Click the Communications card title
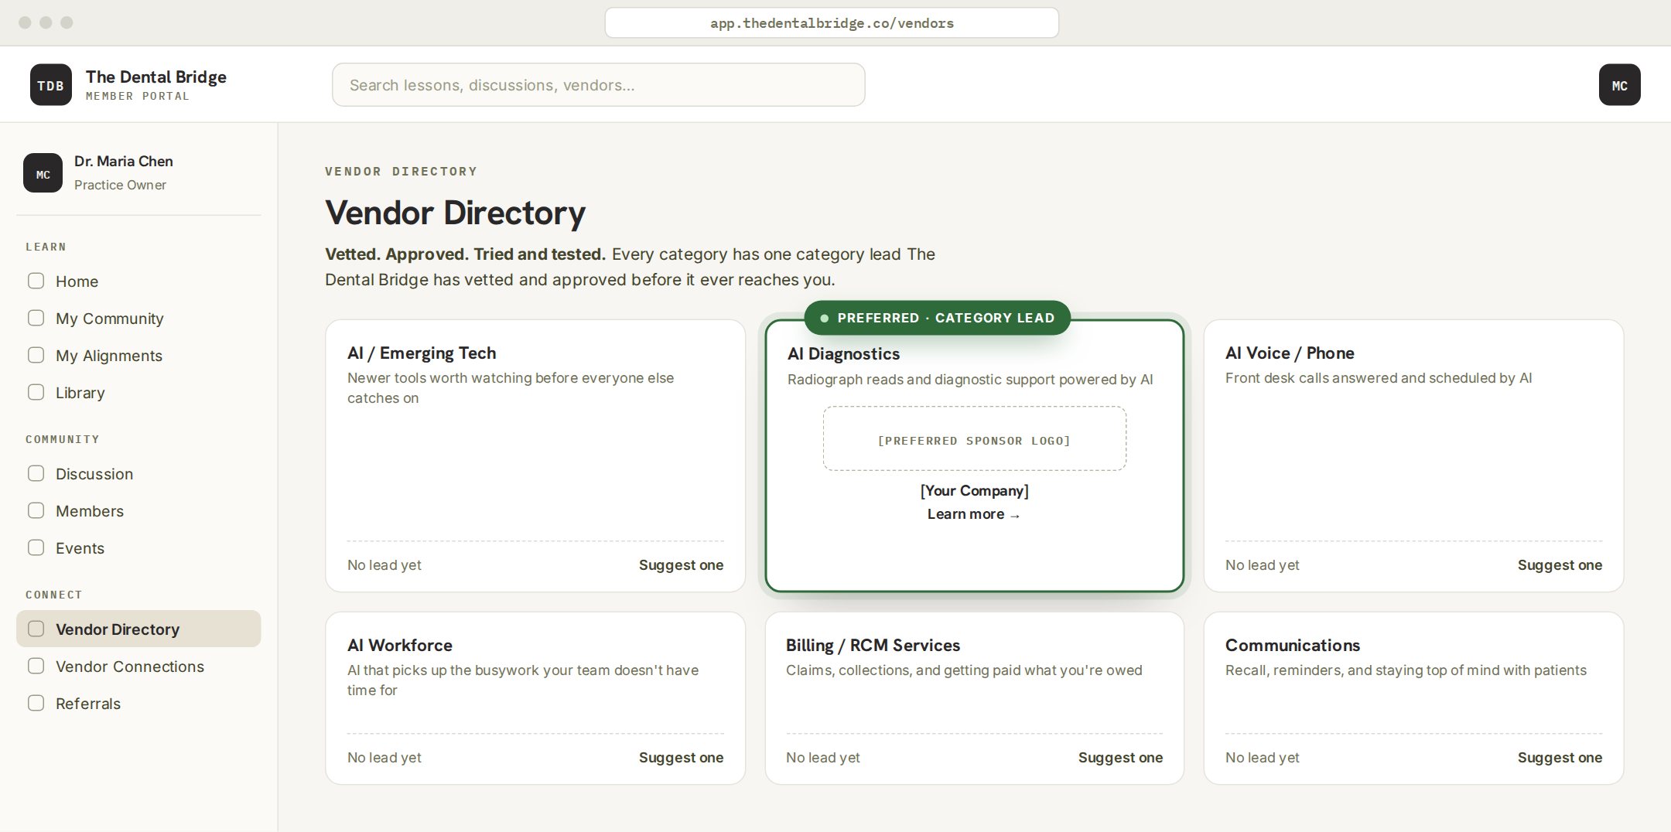 tap(1293, 646)
